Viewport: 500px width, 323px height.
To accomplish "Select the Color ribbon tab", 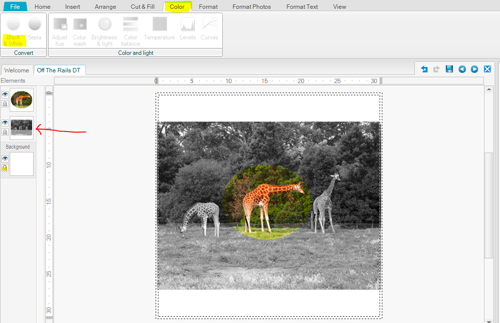I will point(177,7).
